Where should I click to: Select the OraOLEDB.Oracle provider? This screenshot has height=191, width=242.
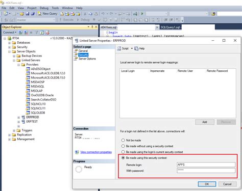pos(42,95)
